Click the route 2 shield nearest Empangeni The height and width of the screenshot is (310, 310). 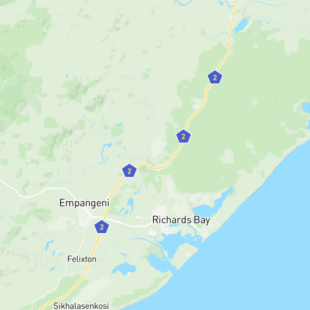[x=102, y=227]
